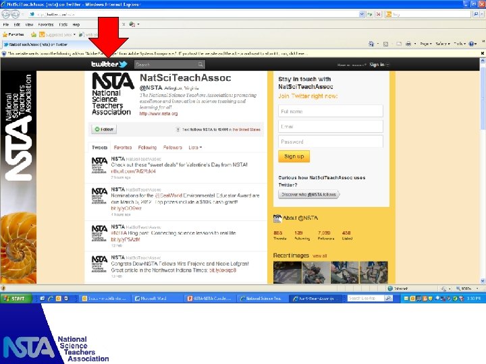This screenshot has width=486, height=364.
Task: Open the first recent image thumbnail
Action: 288,273
